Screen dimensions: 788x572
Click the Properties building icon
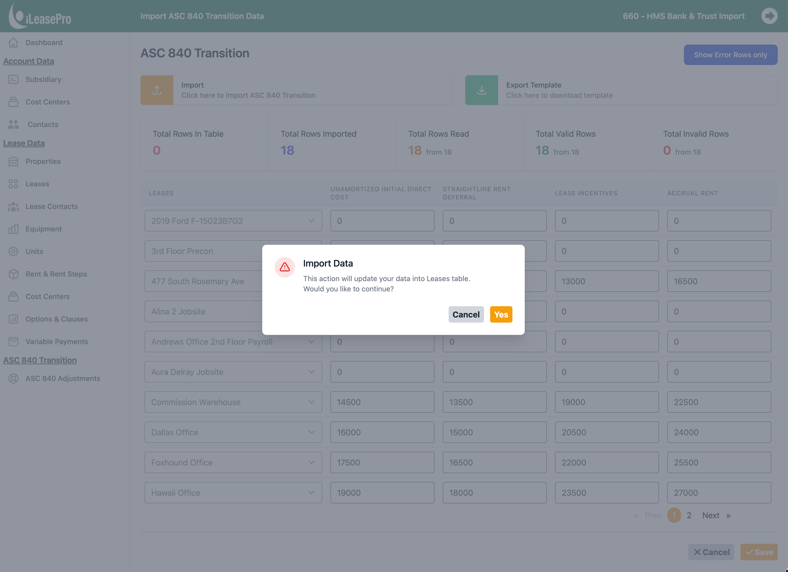point(13,161)
